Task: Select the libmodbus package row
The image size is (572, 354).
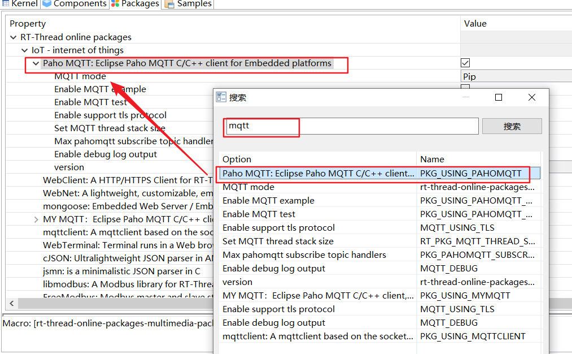Action: coord(128,284)
